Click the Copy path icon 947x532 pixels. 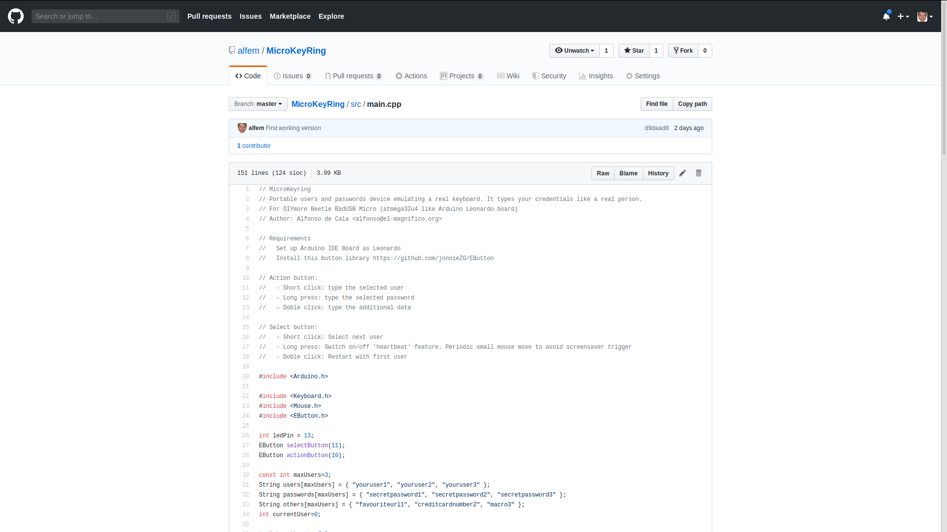[692, 104]
